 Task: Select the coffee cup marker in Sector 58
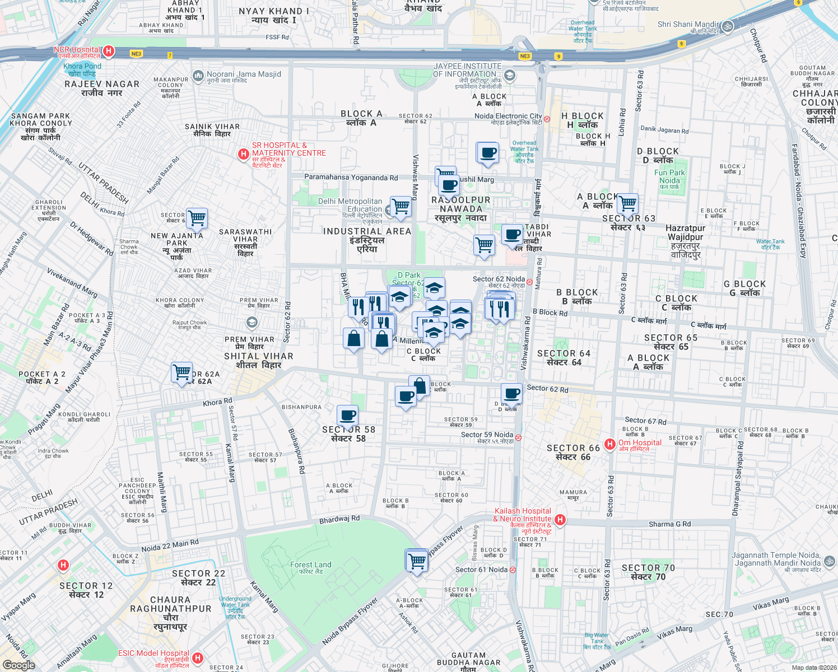(347, 415)
